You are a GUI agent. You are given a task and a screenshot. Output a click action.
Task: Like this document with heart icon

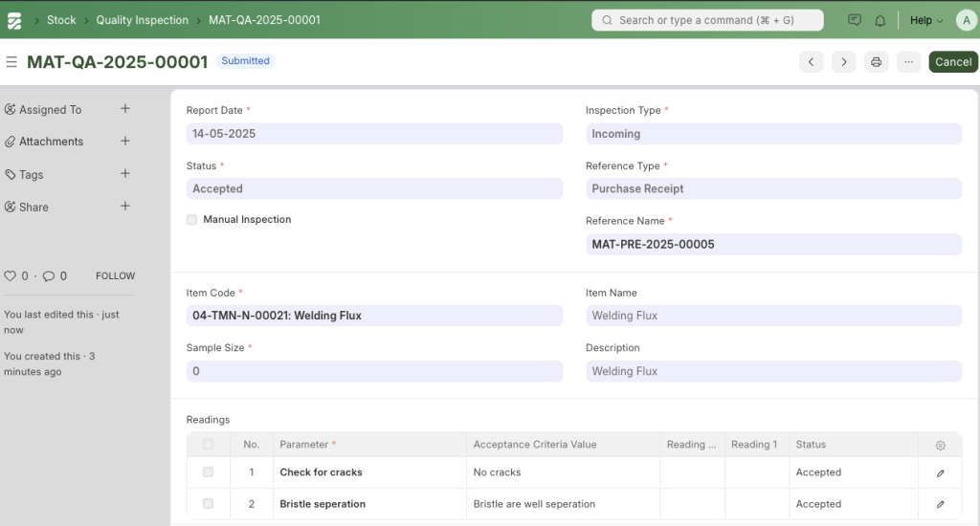click(10, 275)
